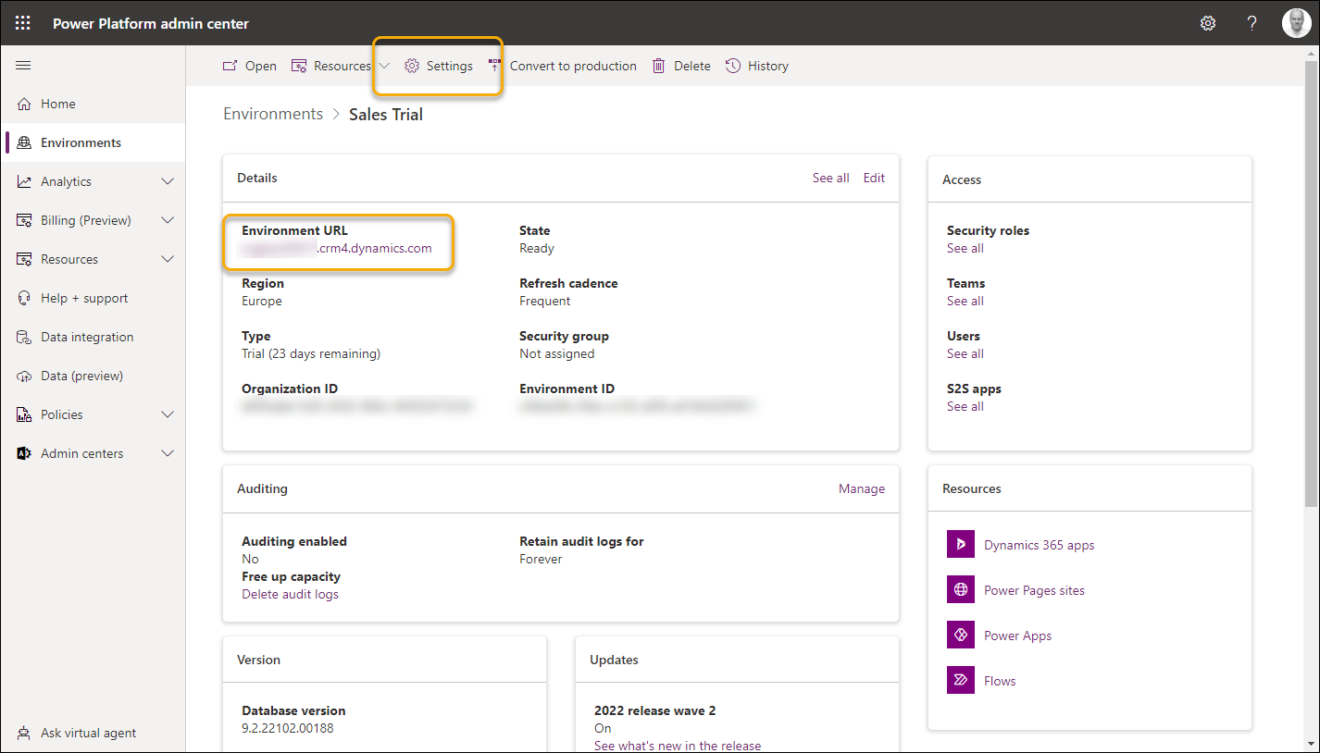Open See what's new in the release
The image size is (1320, 753).
click(x=678, y=746)
